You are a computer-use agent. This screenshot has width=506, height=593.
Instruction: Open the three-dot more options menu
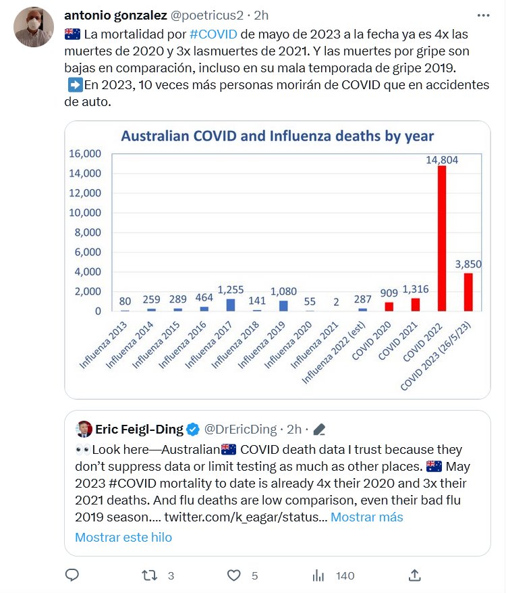(x=484, y=16)
